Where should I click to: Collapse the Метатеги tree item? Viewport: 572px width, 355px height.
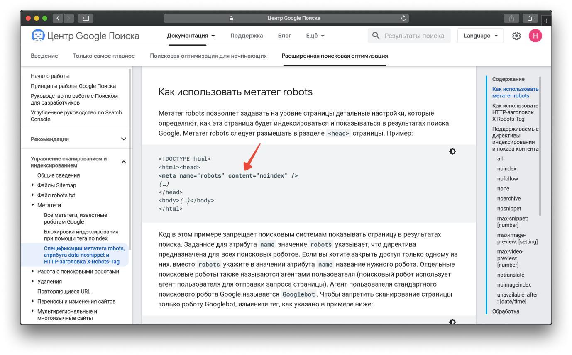[33, 205]
